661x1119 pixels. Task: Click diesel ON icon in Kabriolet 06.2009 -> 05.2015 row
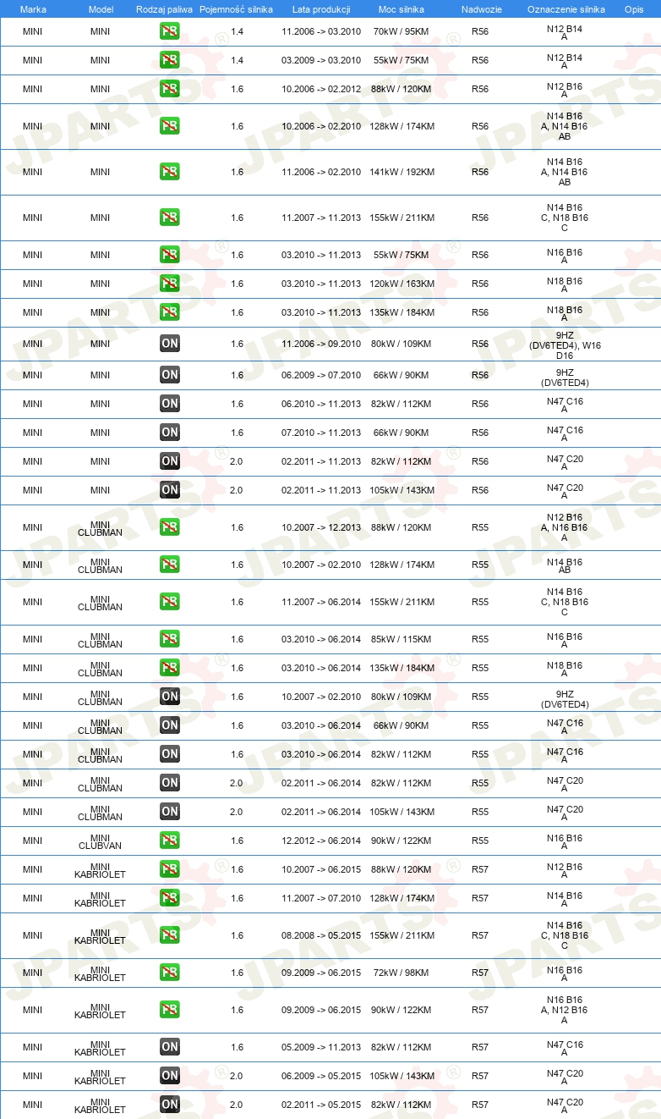pyautogui.click(x=170, y=1076)
